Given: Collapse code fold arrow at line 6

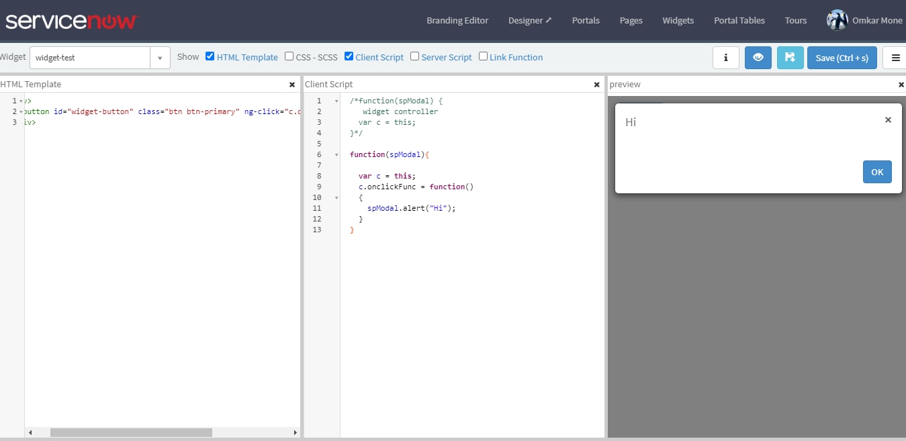Looking at the screenshot, I should tap(336, 155).
